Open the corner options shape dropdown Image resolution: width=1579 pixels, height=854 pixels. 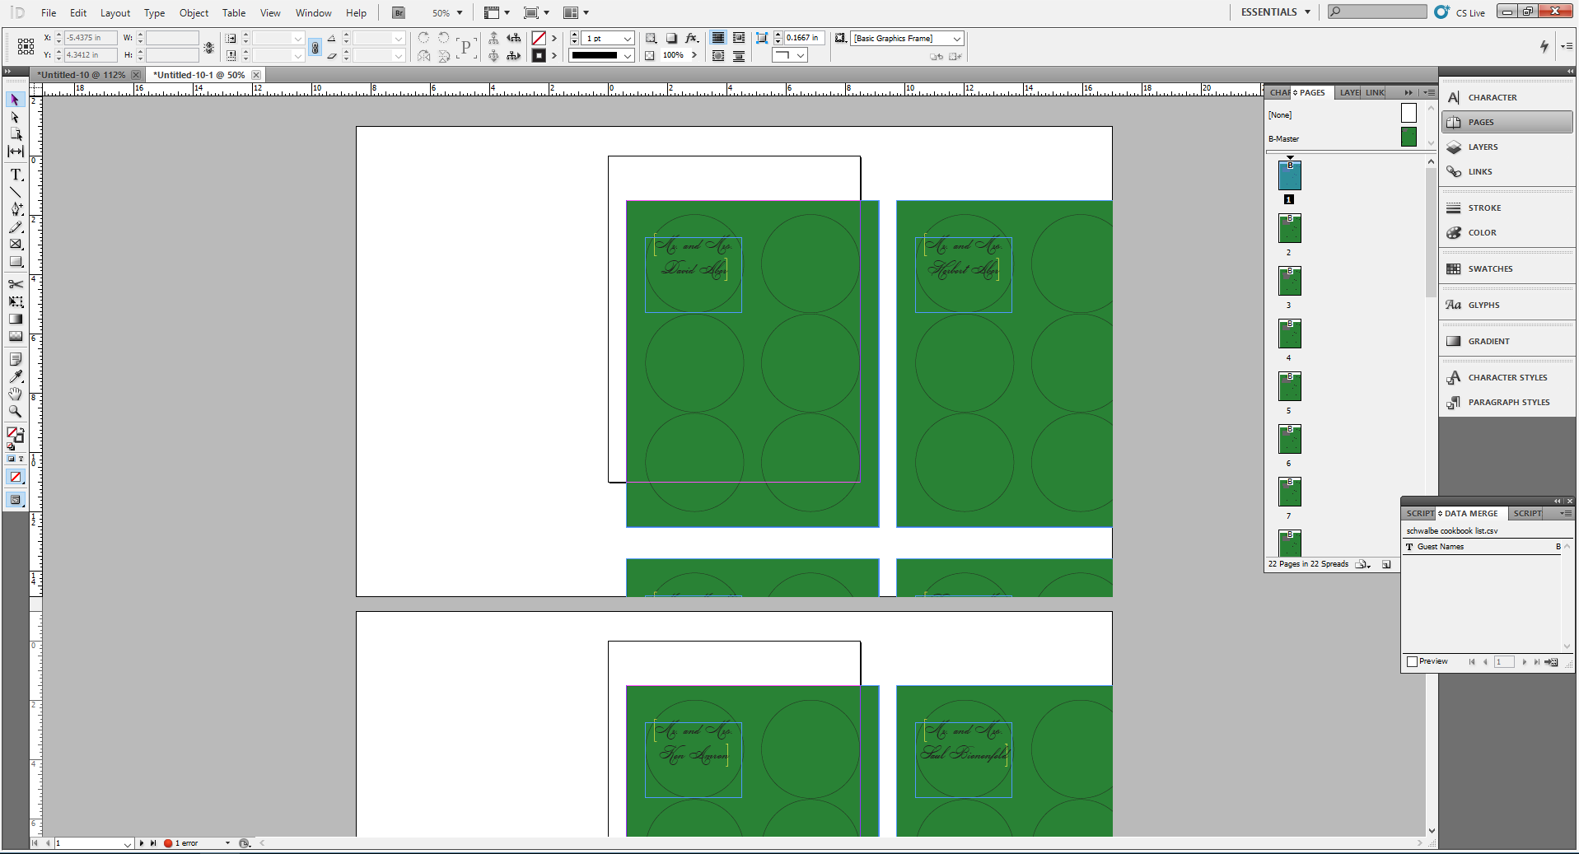click(x=790, y=55)
